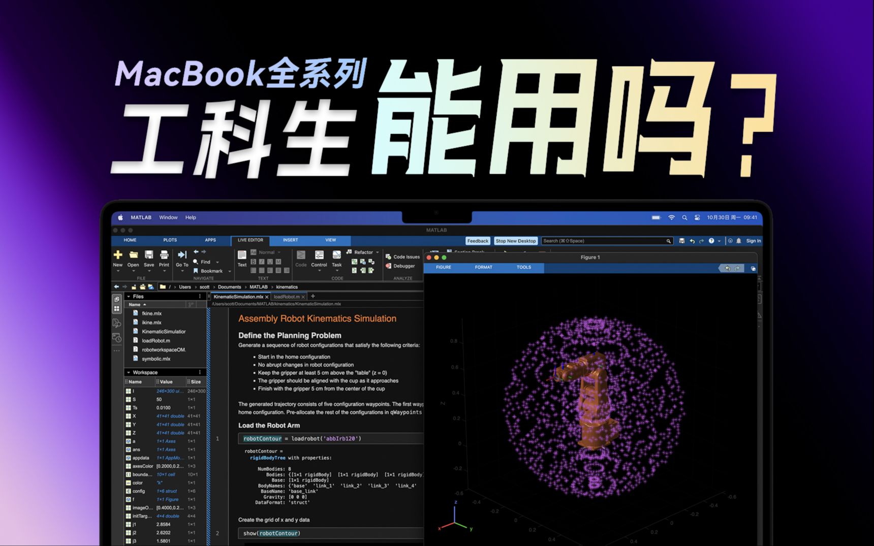Select the symbolic.mlx file

coord(156,359)
